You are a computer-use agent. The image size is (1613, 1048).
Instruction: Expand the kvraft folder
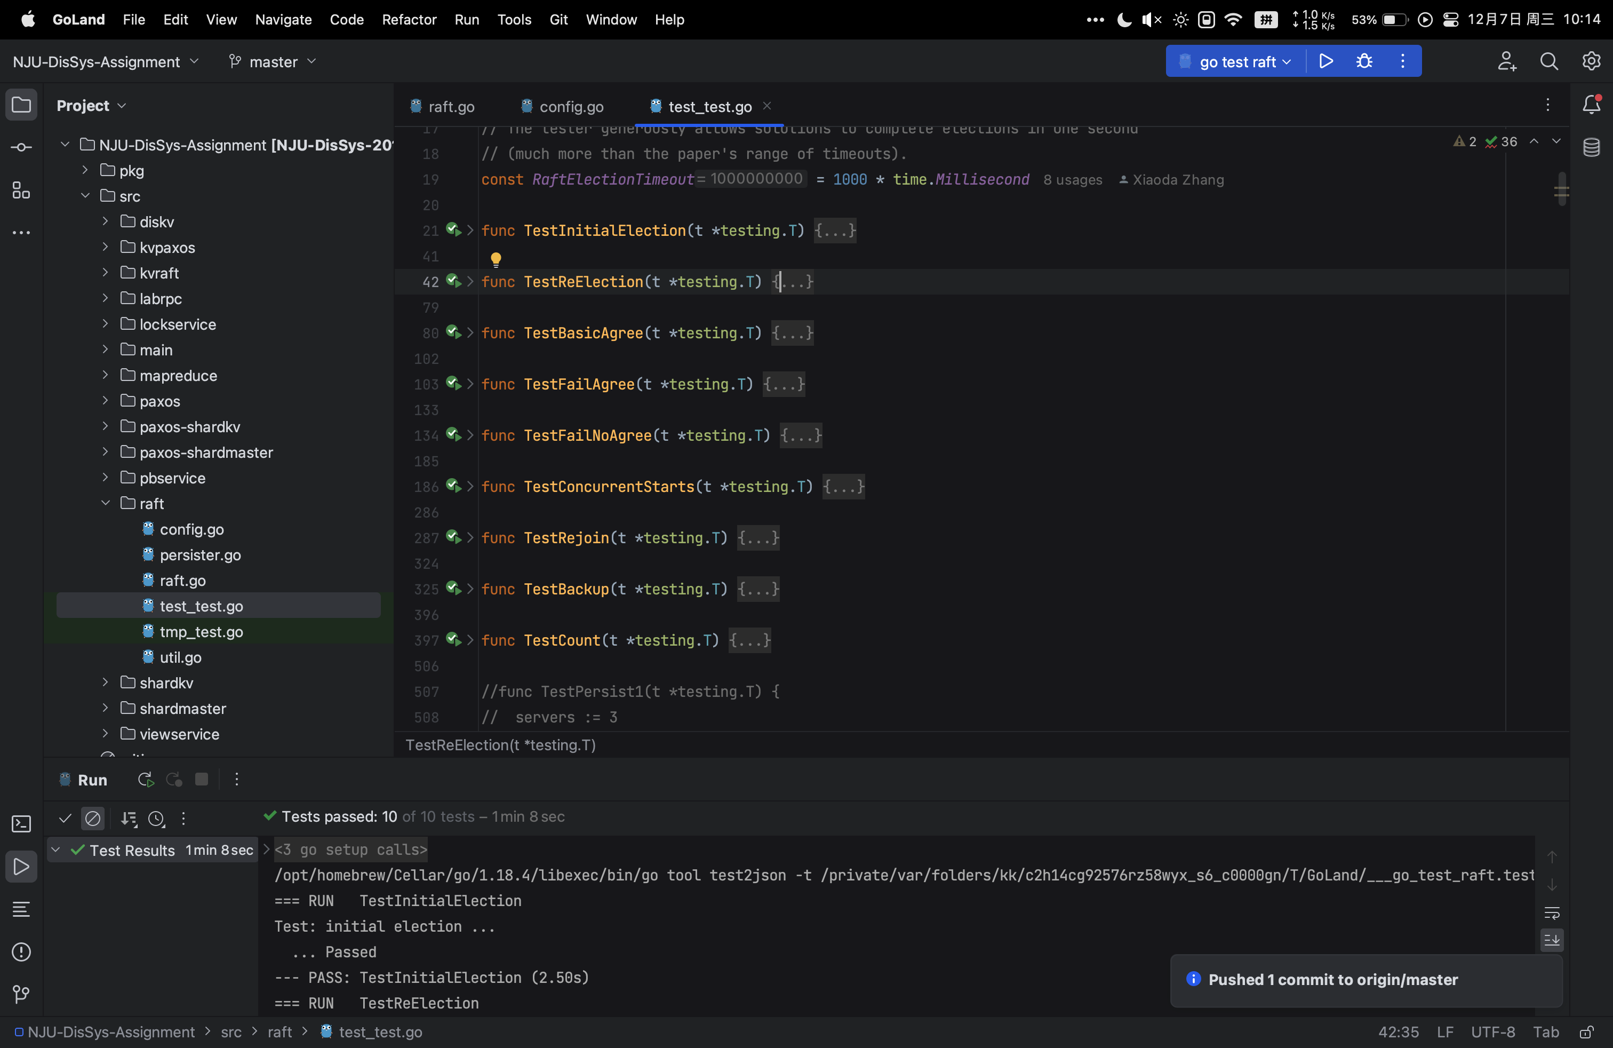(105, 273)
